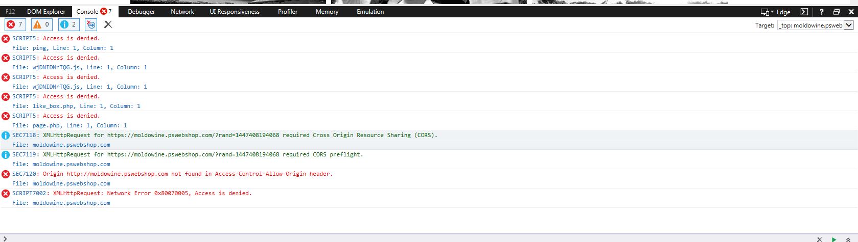The image size is (858, 242).
Task: Expand multiline input with double chevron icon
Action: [x=848, y=239]
